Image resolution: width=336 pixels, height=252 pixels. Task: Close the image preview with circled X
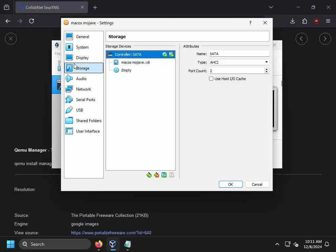11,39
